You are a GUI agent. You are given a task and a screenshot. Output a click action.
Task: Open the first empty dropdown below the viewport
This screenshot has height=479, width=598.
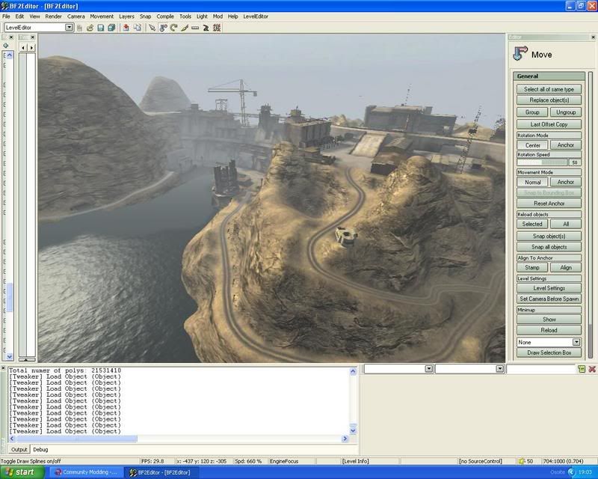tap(428, 369)
